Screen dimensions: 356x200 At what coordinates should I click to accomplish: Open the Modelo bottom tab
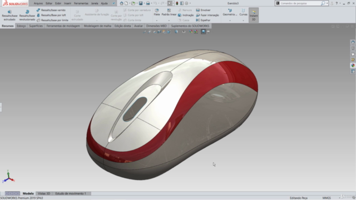[x=28, y=193]
